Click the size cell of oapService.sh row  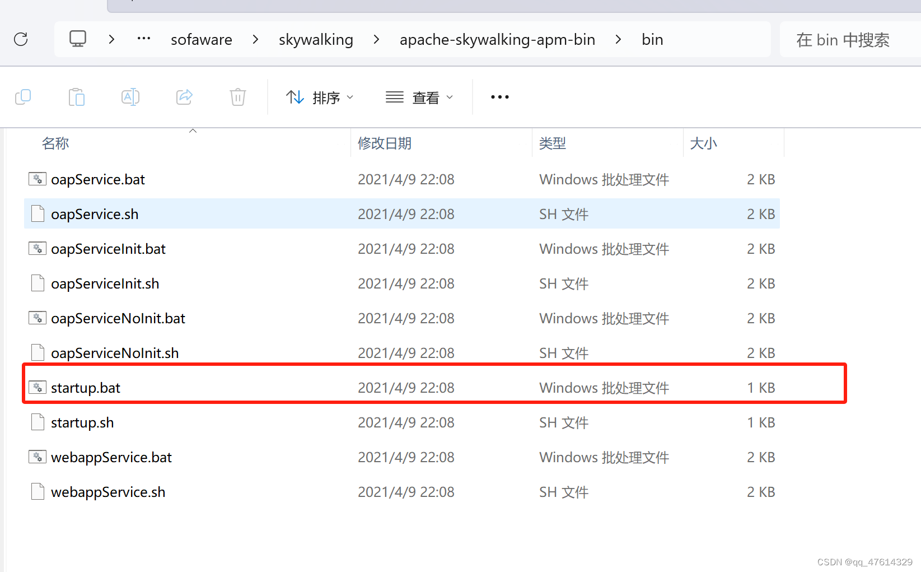tap(761, 214)
